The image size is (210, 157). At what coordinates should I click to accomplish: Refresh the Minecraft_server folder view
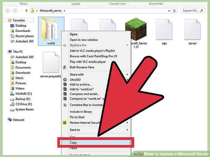(174, 11)
